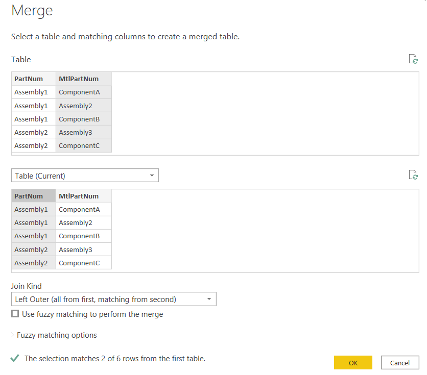The image size is (427, 375).
Task: Click Assembly2 next to Assembly3 in first table
Action: coord(34,132)
